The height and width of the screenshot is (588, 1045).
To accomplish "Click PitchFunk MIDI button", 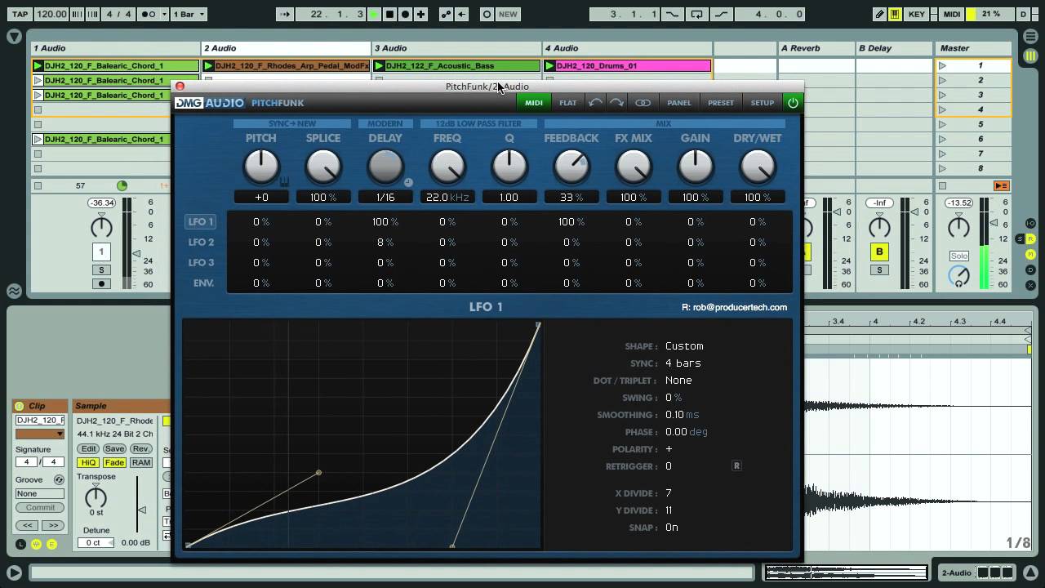I will pyautogui.click(x=533, y=102).
